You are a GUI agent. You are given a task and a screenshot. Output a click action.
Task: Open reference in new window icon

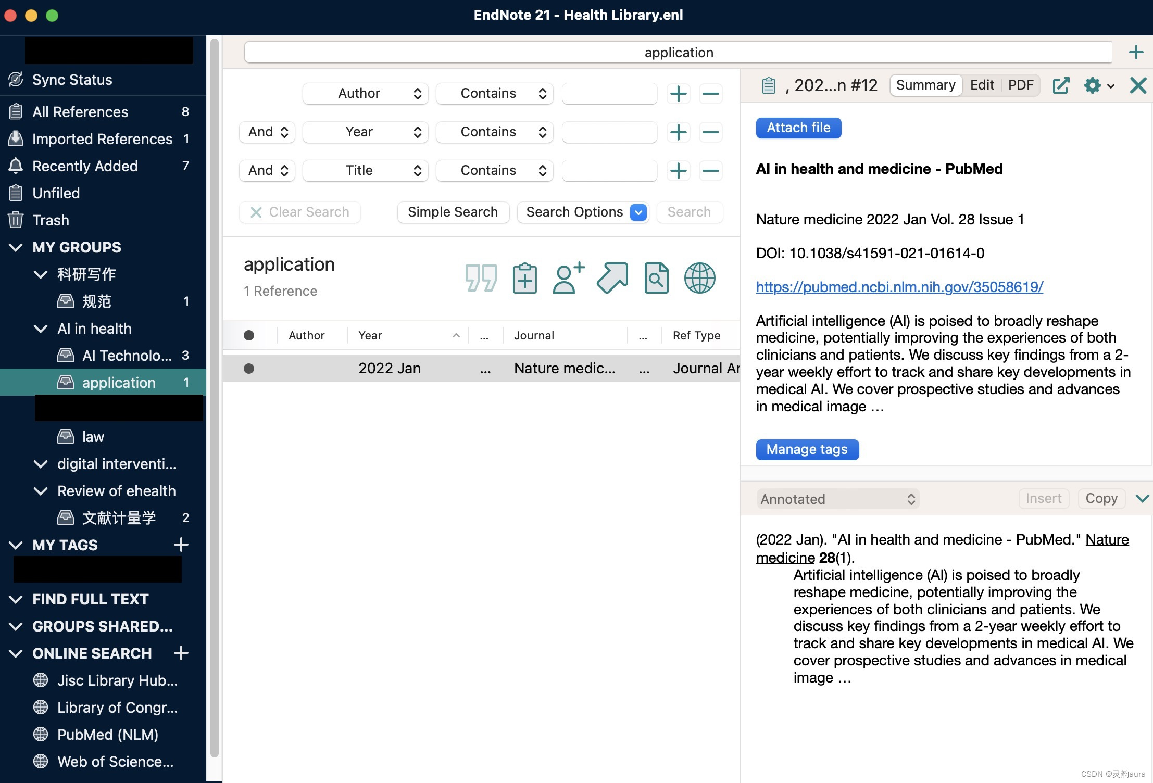point(1061,85)
